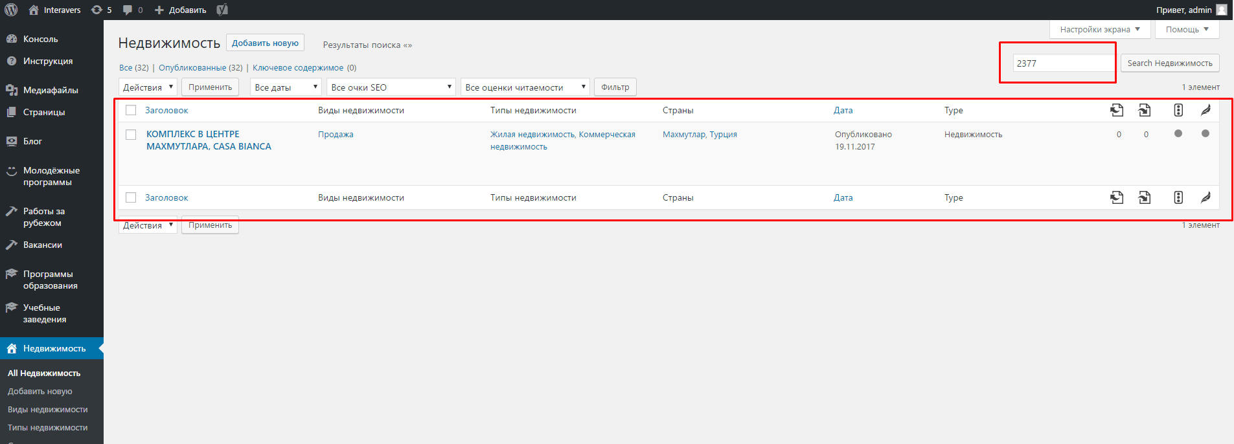The width and height of the screenshot is (1234, 444).
Task: Sort by SEO score column icon in header
Action: click(1178, 110)
